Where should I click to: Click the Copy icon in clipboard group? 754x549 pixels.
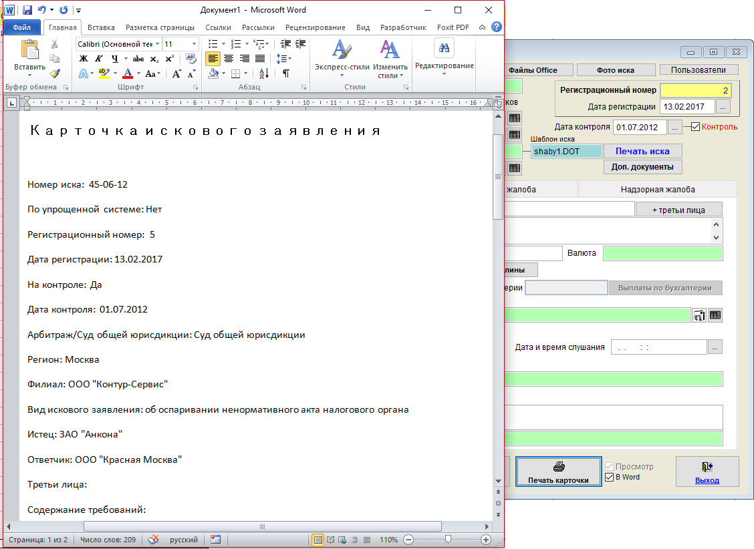pyautogui.click(x=54, y=59)
